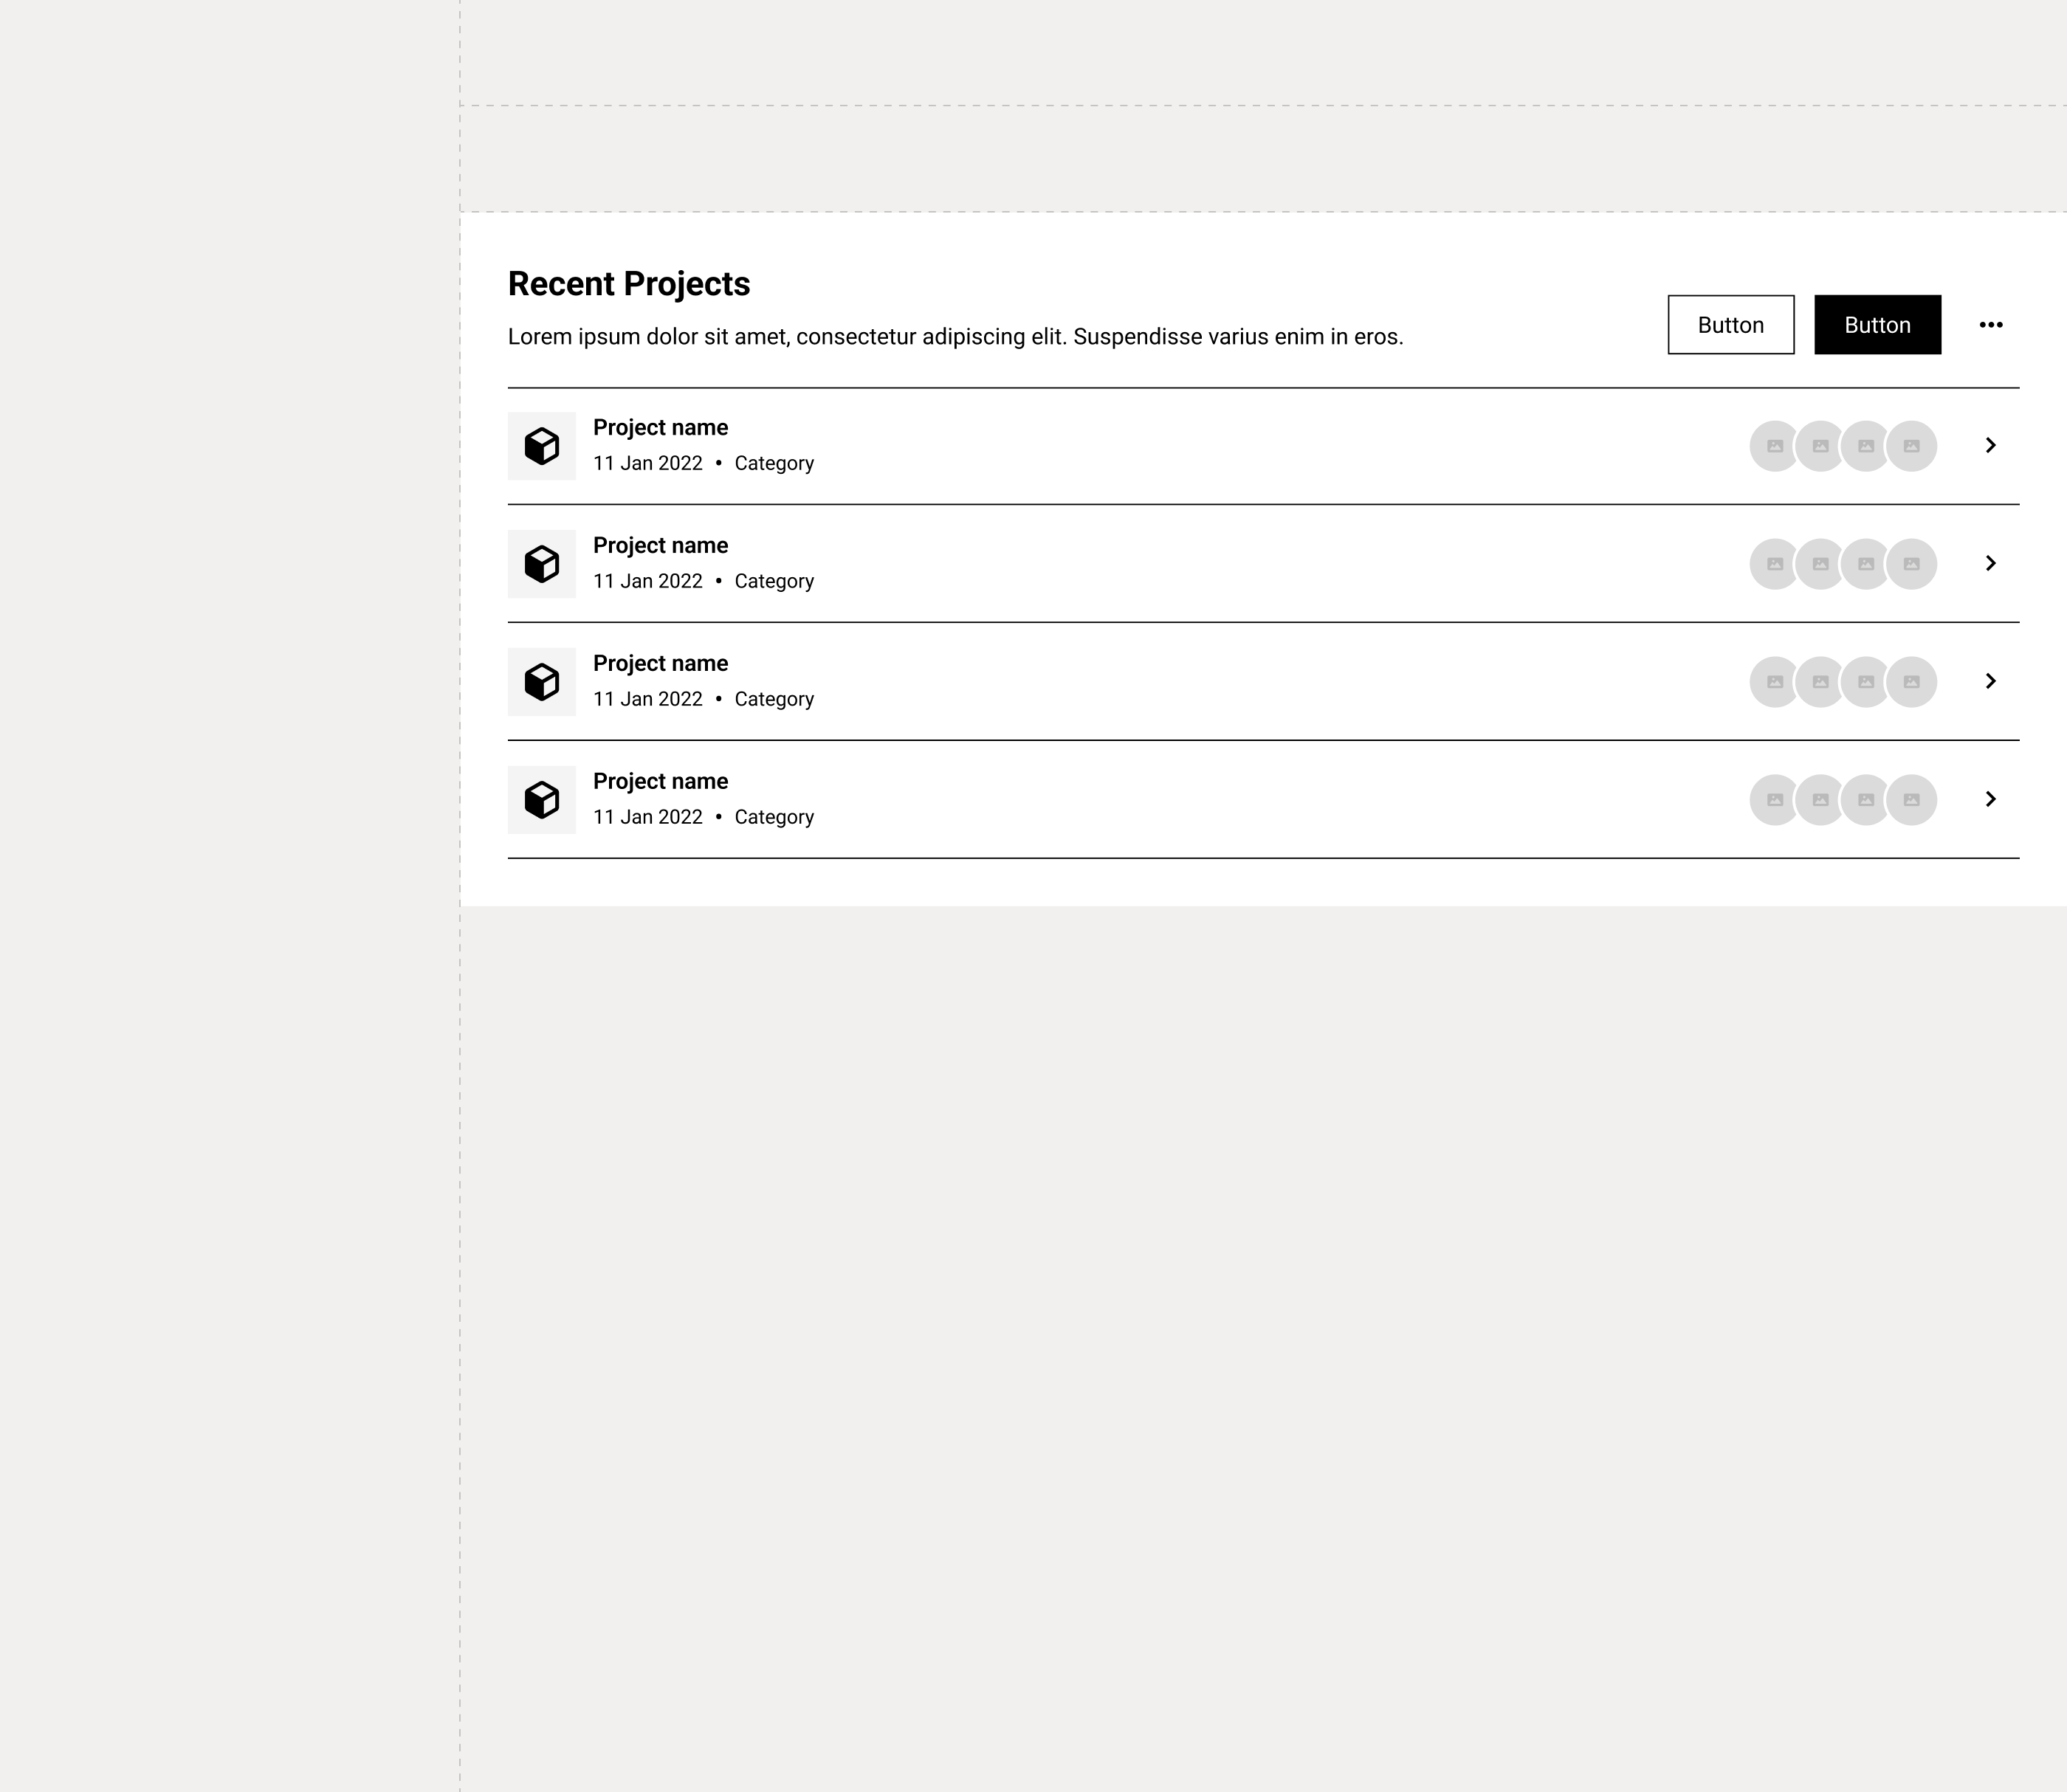Click the cube icon of second project
This screenshot has width=2067, height=1792.
(542, 564)
